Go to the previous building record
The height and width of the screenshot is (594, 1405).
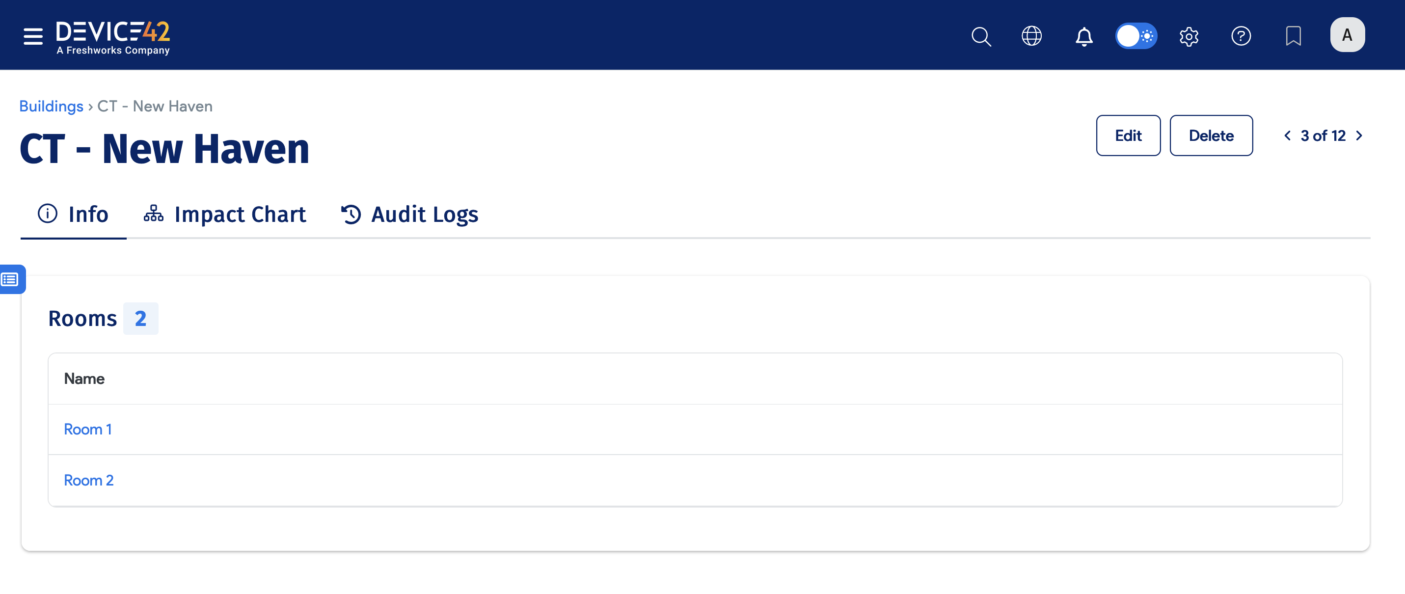(x=1287, y=135)
